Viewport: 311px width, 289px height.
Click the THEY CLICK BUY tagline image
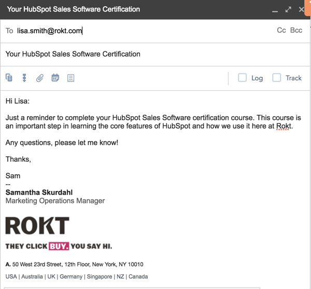(59, 246)
